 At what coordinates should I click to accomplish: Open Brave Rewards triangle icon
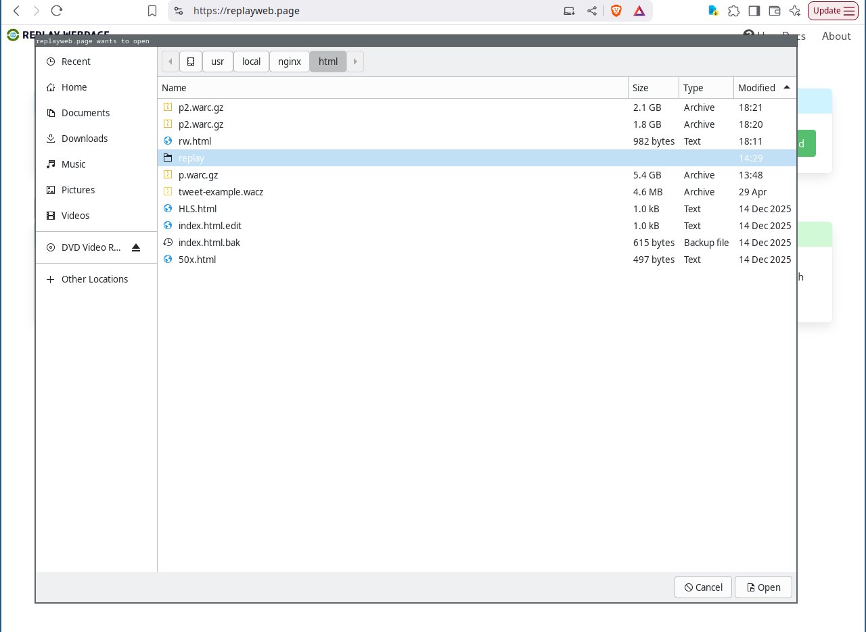[639, 11]
